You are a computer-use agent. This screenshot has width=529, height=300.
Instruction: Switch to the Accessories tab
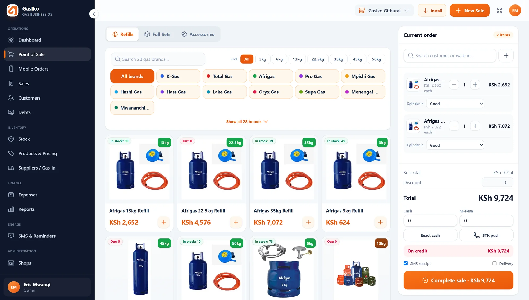[198, 34]
